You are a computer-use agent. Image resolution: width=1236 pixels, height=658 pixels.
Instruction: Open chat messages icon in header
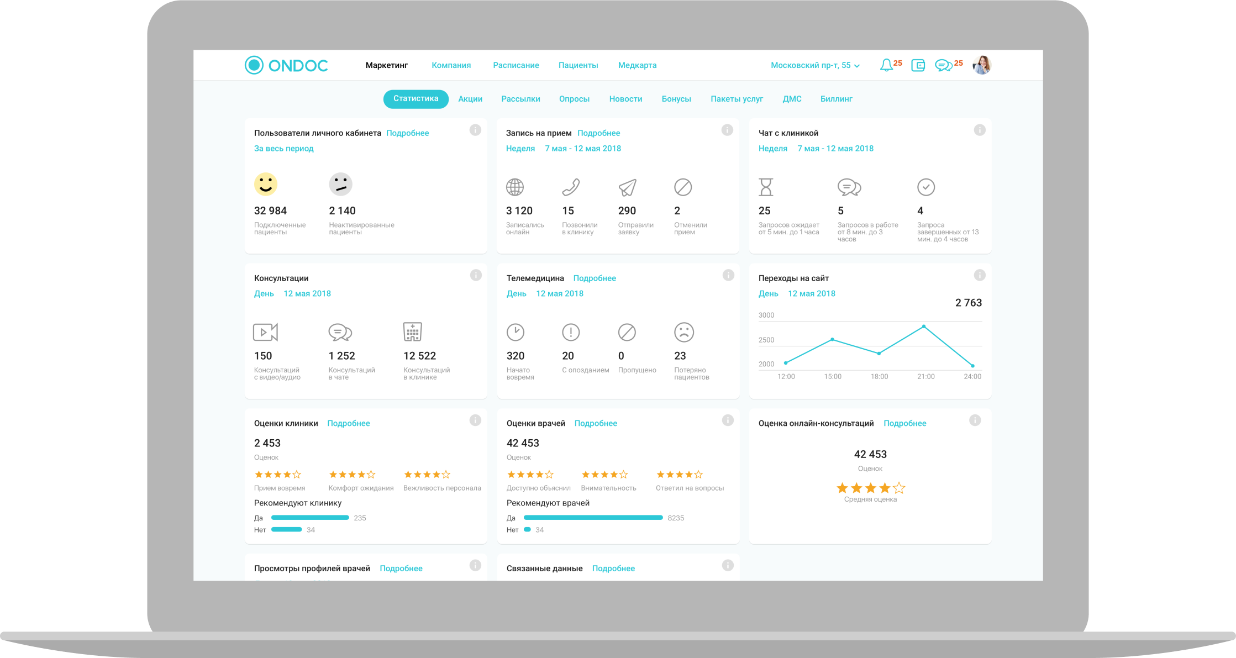(943, 65)
